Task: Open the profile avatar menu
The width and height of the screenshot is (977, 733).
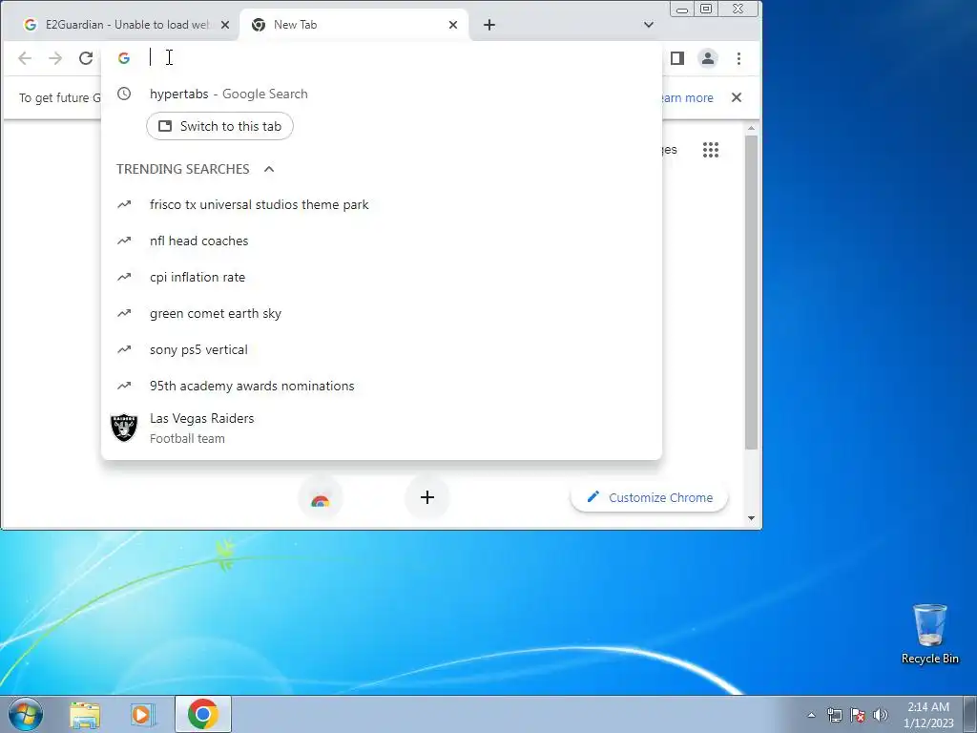Action: [x=708, y=58]
